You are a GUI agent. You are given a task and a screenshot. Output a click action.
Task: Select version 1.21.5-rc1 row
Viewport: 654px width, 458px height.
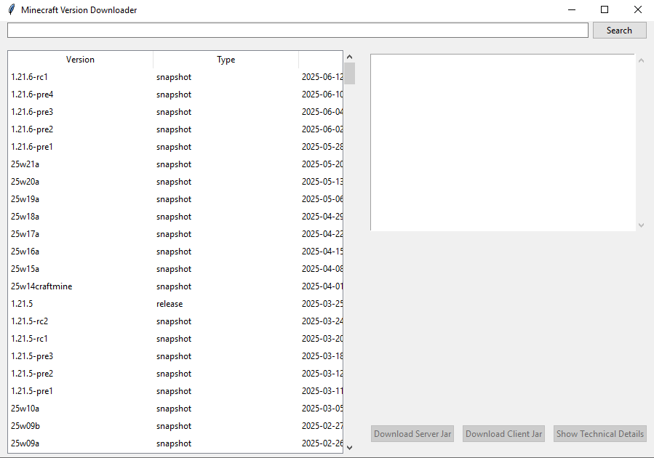point(175,339)
